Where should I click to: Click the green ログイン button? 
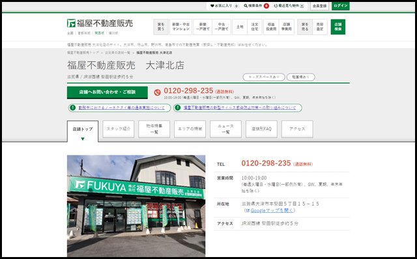(x=340, y=6)
